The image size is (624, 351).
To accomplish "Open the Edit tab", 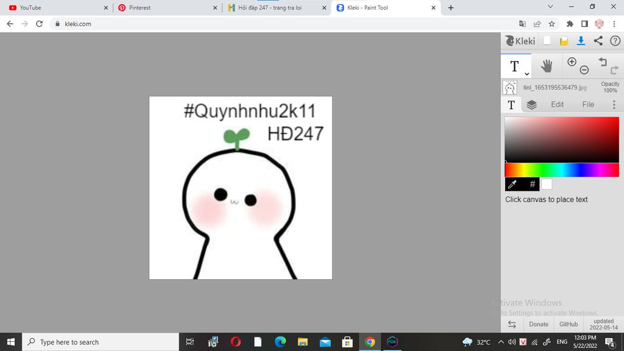I will tap(557, 104).
